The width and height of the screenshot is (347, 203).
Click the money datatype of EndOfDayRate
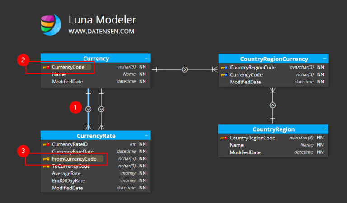pos(128,181)
